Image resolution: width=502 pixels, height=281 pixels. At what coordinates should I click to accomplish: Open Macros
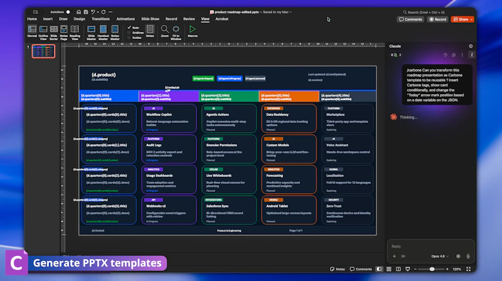pyautogui.click(x=193, y=31)
